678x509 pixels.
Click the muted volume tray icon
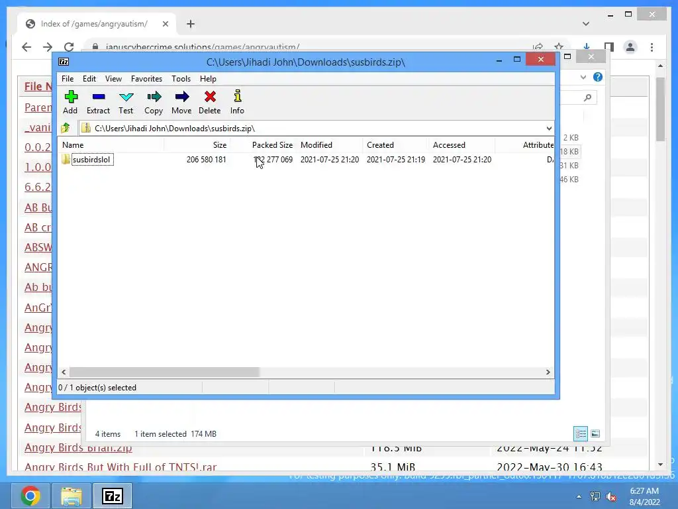click(x=611, y=496)
